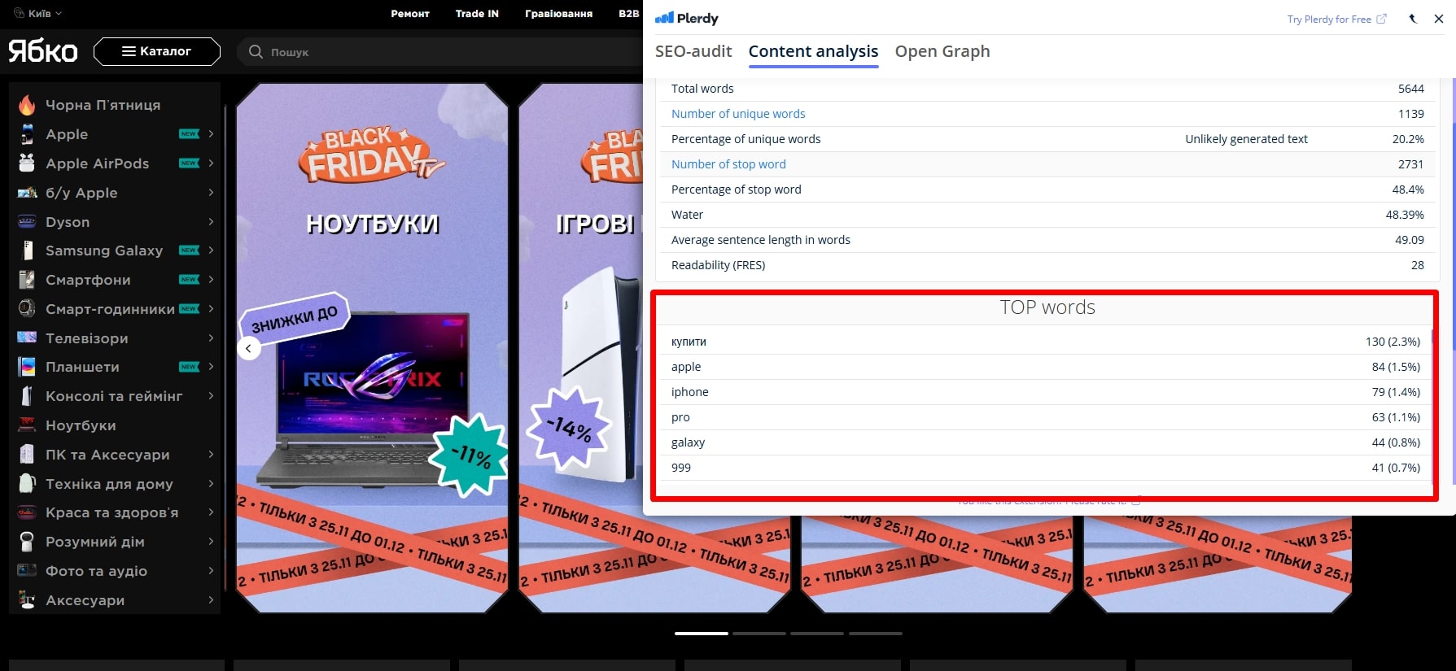Expand the Техніка для дому chevron

click(211, 484)
